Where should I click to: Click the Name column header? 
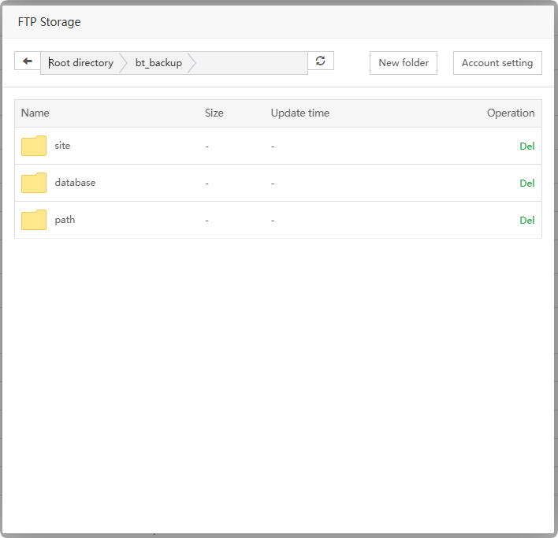pyautogui.click(x=35, y=113)
